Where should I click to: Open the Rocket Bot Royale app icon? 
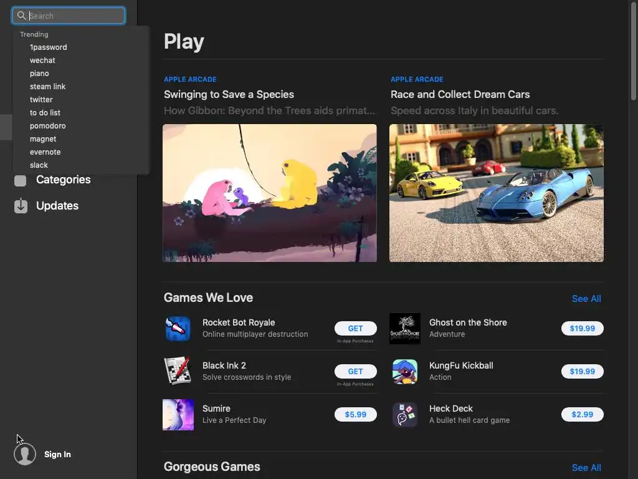click(178, 328)
